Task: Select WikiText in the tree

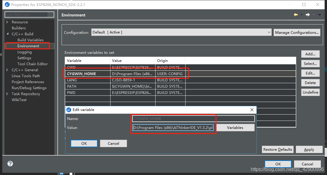Action: (x=19, y=100)
